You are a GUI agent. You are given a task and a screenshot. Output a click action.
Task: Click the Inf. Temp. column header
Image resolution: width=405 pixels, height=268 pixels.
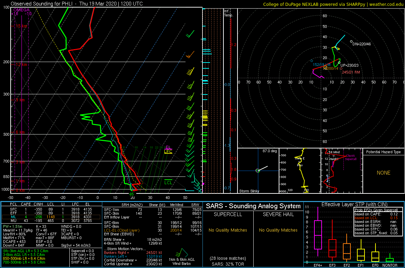click(x=229, y=13)
